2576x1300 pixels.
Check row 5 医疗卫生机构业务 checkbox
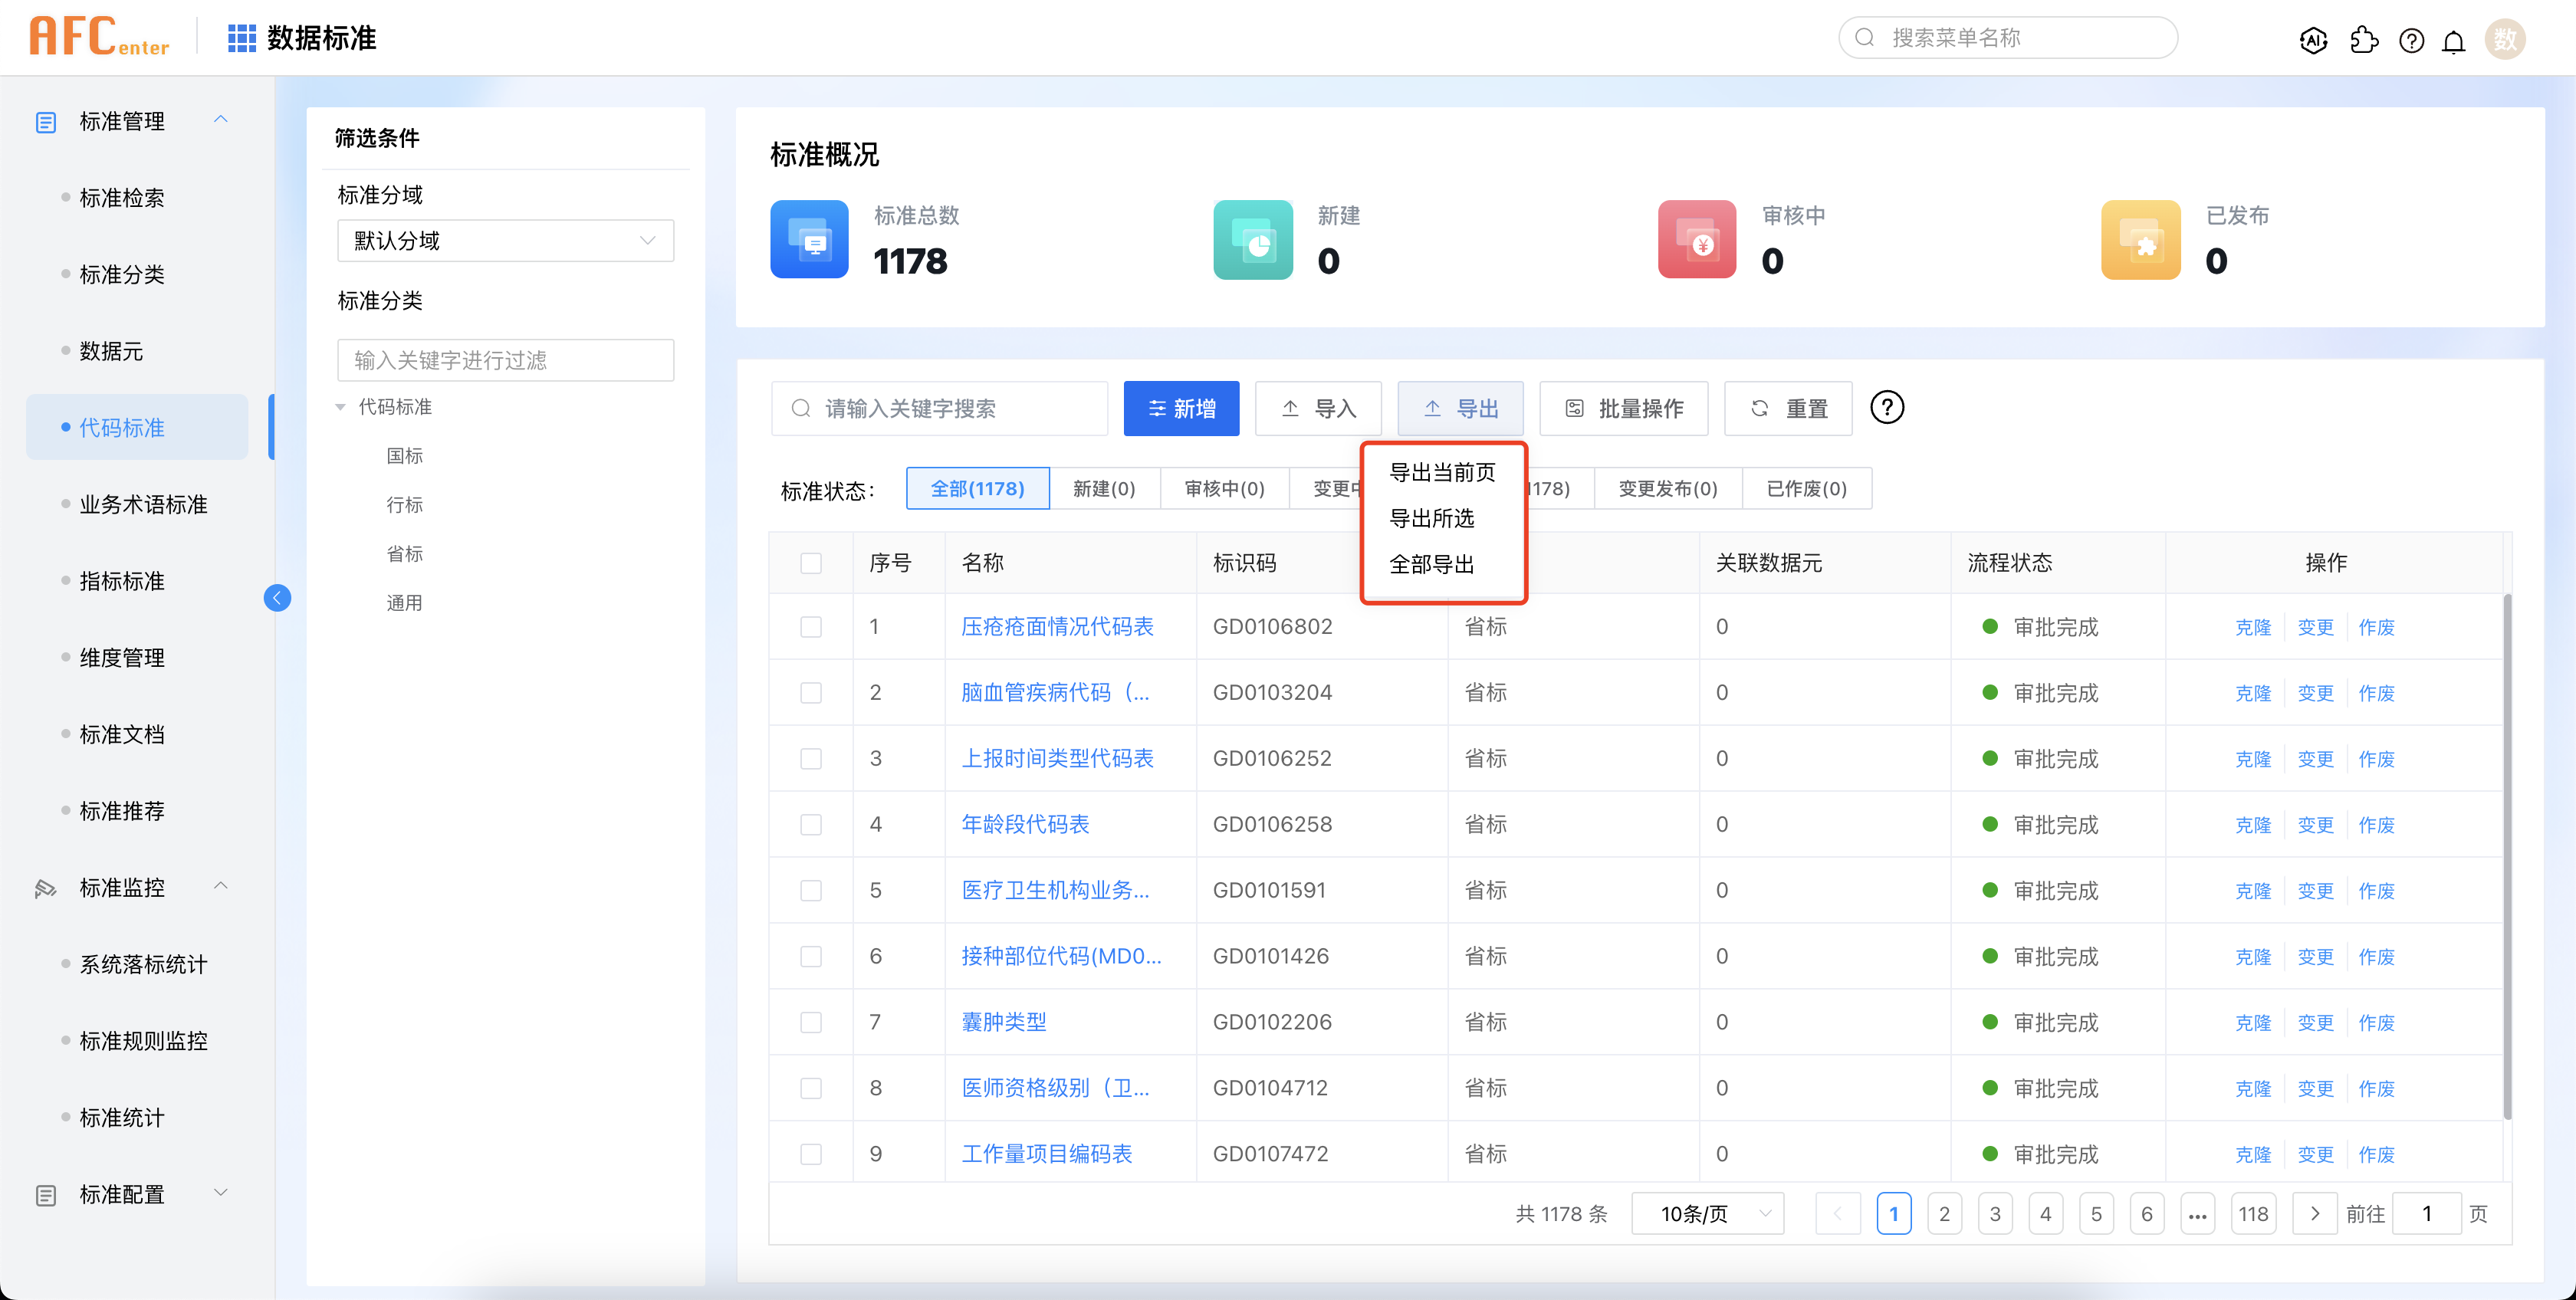(x=811, y=891)
